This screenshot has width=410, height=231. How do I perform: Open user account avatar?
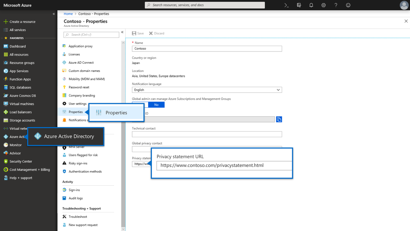404,5
